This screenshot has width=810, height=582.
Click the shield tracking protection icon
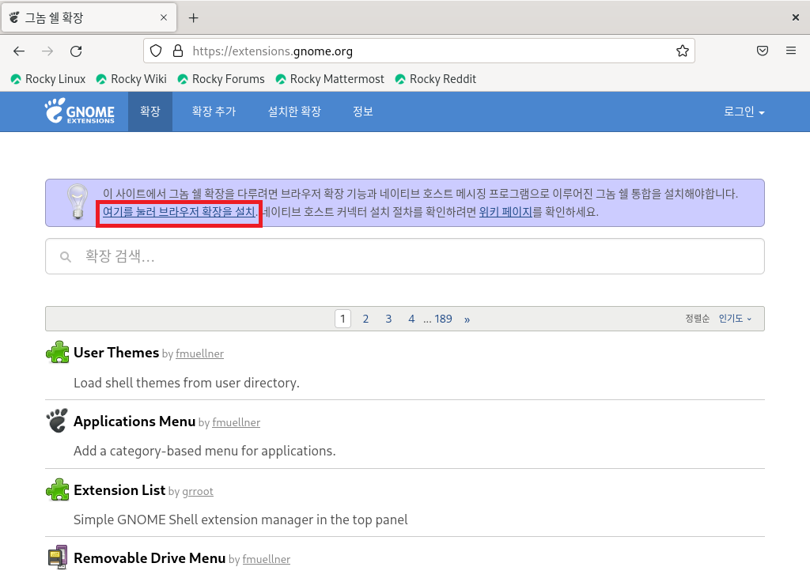[x=156, y=51]
